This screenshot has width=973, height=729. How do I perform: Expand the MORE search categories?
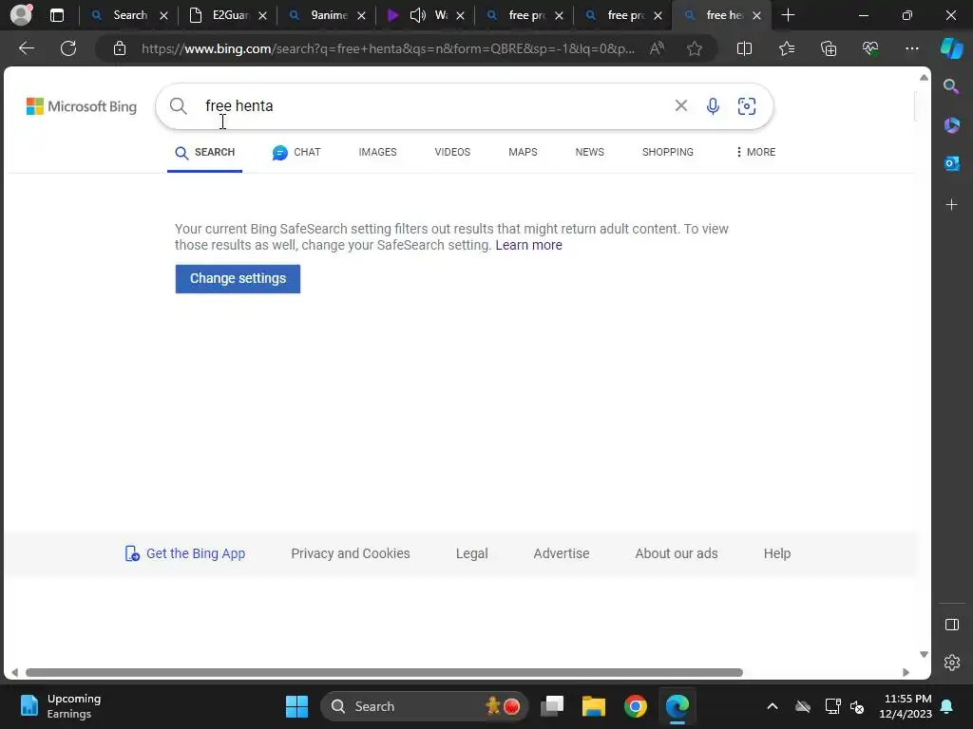[755, 152]
